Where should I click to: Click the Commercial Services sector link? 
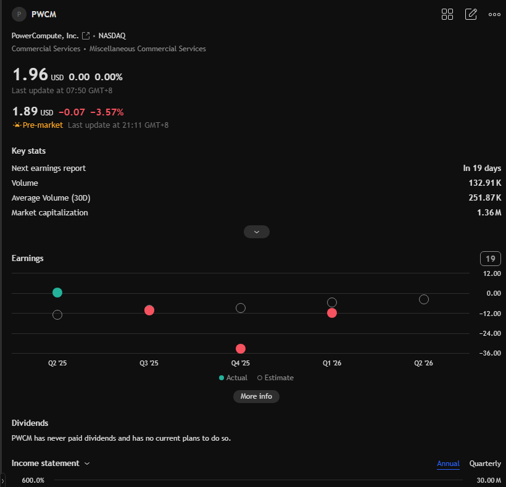point(46,49)
